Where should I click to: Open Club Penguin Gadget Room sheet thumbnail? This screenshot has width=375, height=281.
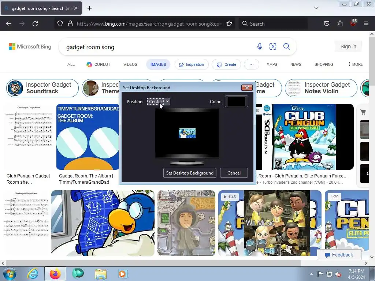coord(29,137)
